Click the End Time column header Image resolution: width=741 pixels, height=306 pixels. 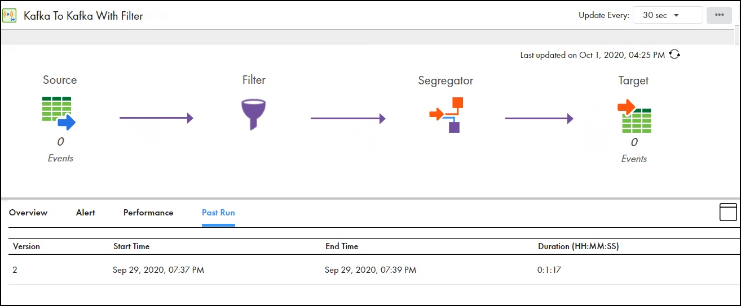click(x=342, y=246)
